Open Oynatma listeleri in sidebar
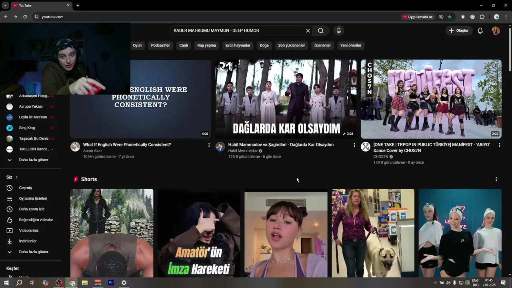The height and width of the screenshot is (288, 512). 31,198
